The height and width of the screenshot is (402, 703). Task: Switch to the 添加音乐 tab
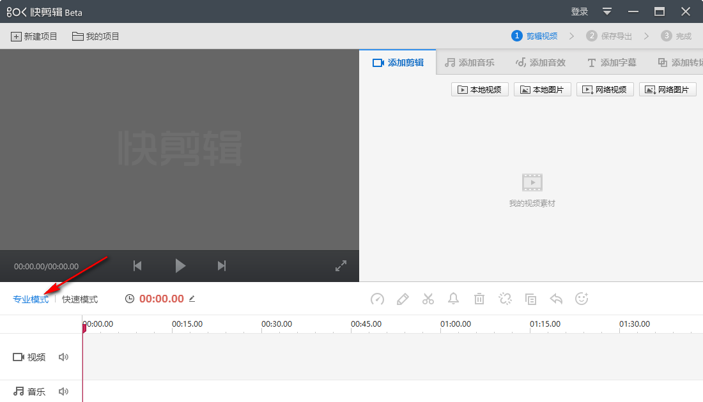click(470, 63)
